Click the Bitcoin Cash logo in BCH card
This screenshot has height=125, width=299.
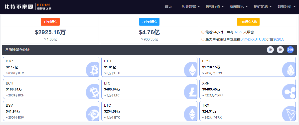(93, 91)
